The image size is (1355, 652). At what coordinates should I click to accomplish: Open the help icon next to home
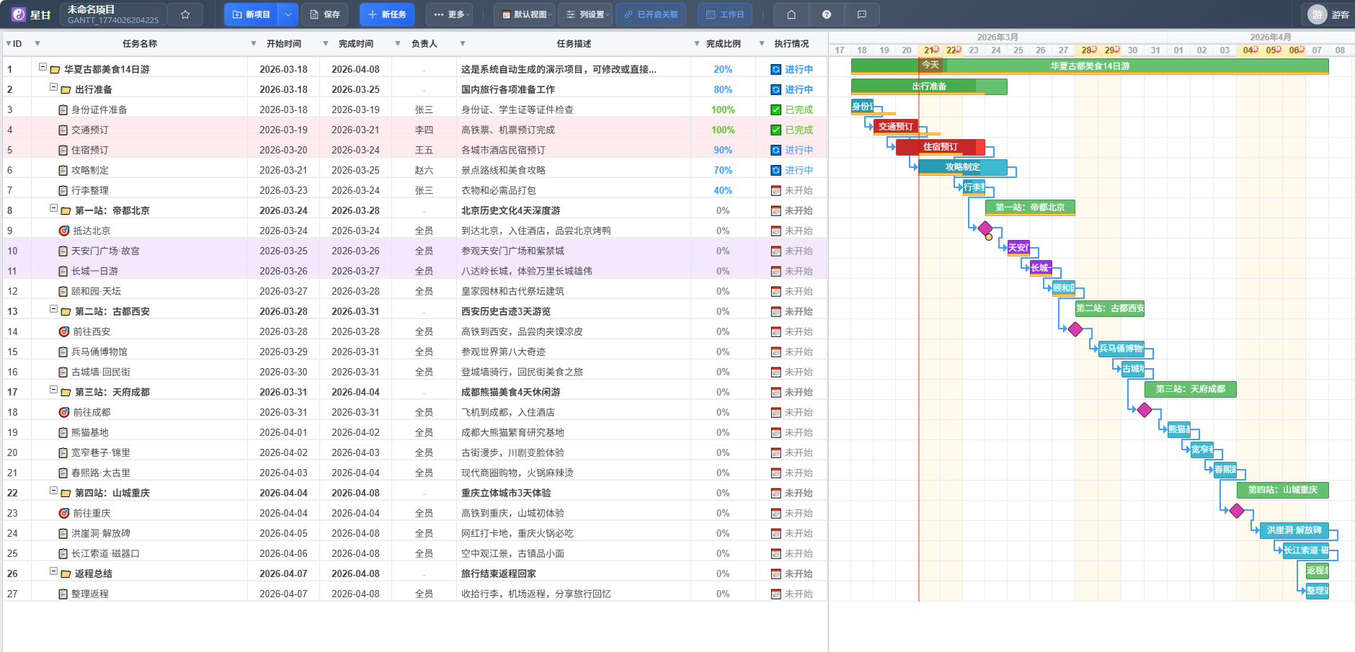tap(827, 14)
